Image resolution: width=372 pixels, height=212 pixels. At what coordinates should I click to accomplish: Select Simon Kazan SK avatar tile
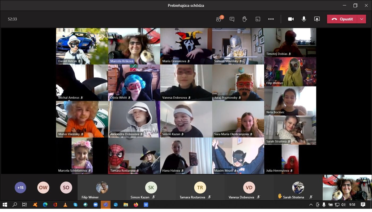pos(151,188)
